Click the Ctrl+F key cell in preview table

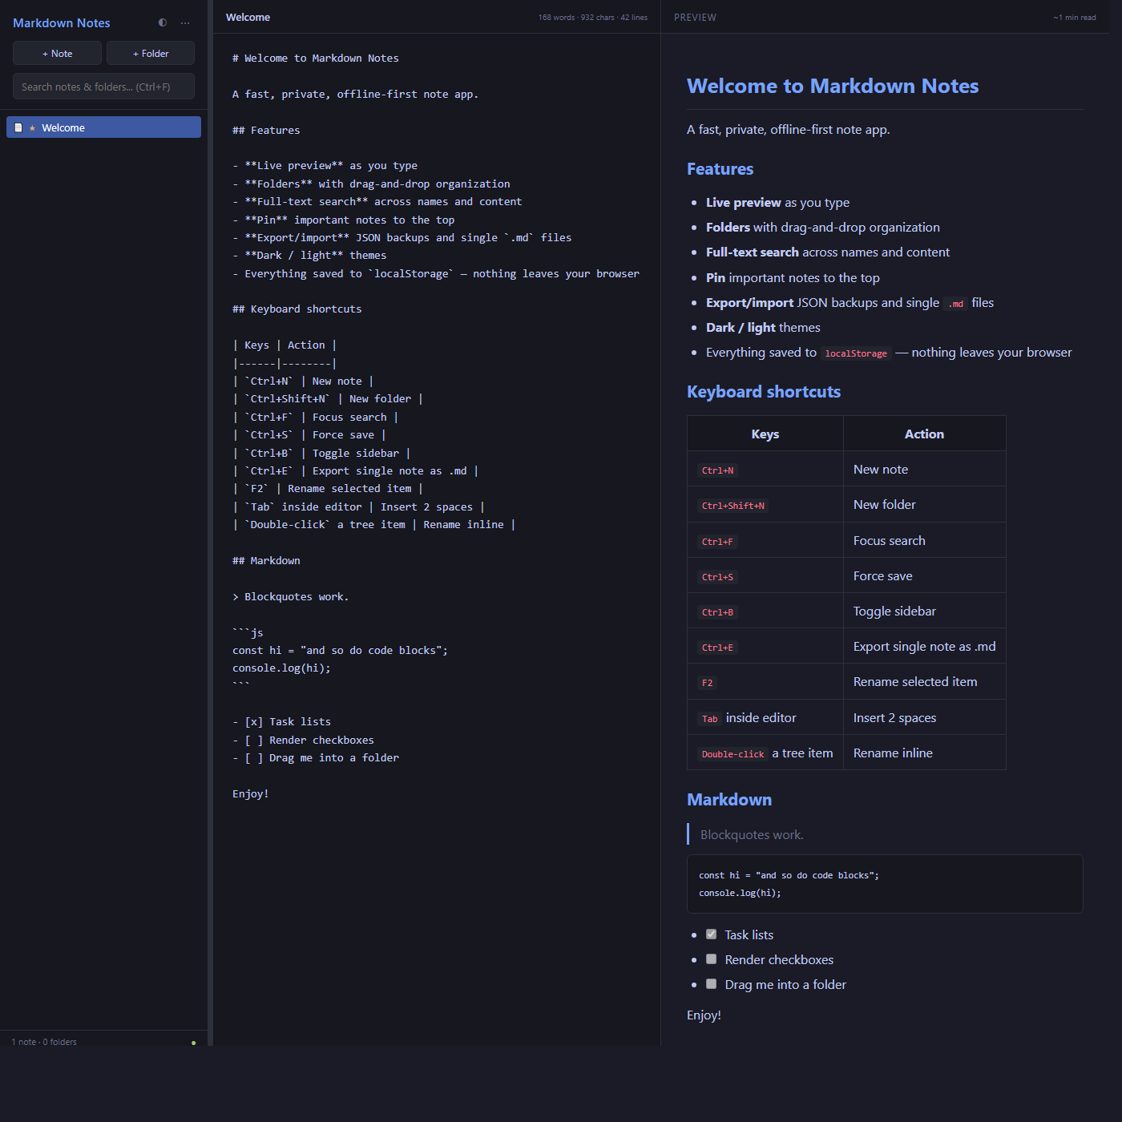coord(765,540)
